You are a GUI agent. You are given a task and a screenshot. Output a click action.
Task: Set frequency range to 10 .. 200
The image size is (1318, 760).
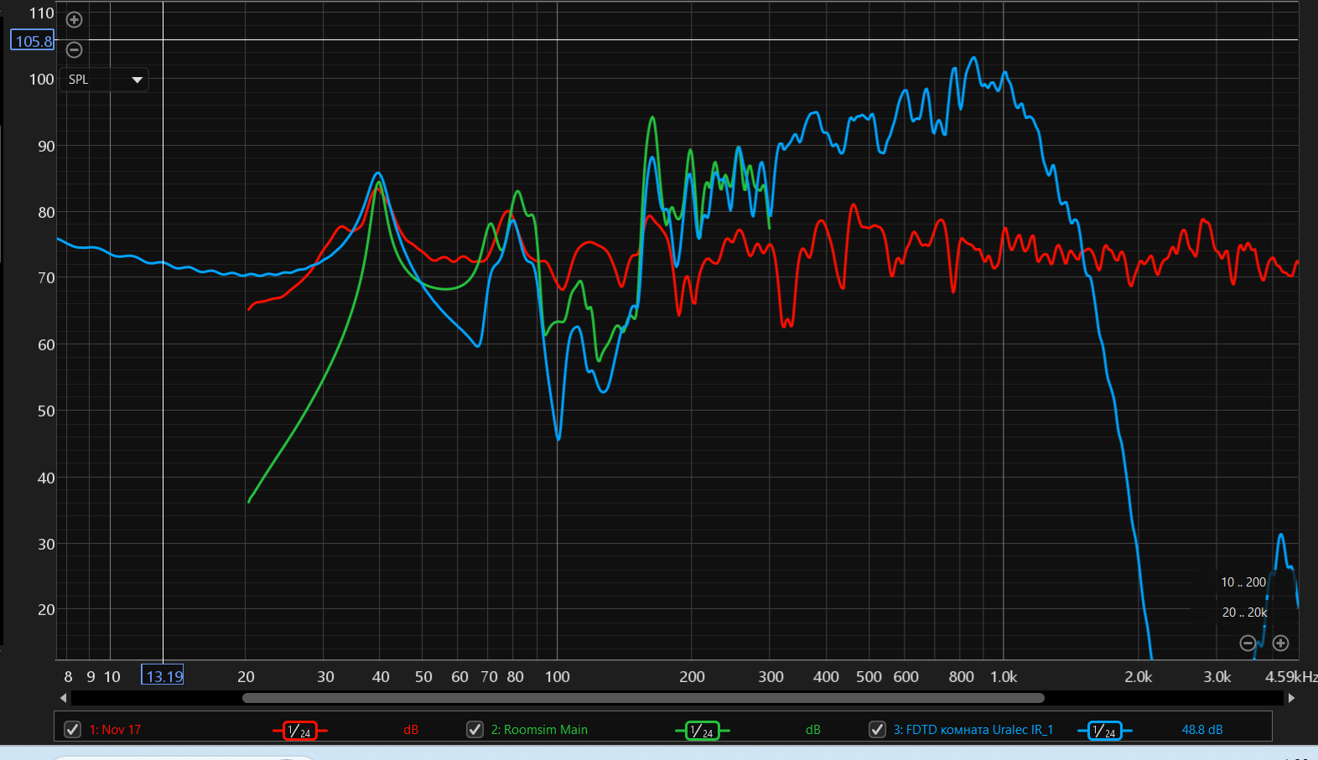click(x=1243, y=582)
